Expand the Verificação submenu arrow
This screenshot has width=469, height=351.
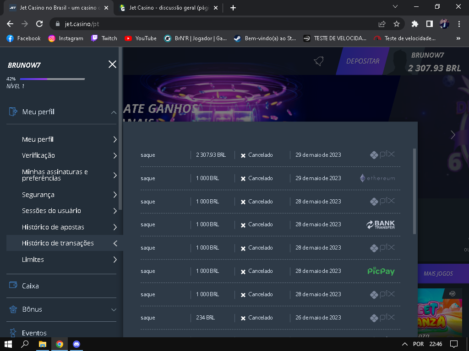[x=115, y=155]
